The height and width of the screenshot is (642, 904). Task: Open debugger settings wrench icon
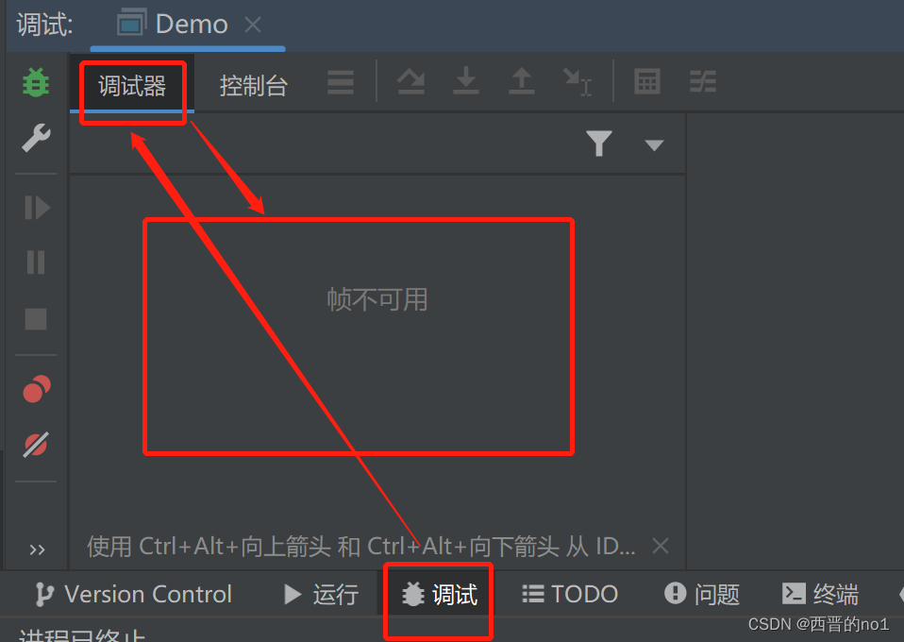click(36, 138)
